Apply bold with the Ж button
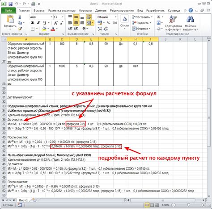The image size is (212, 209). coord(33,23)
